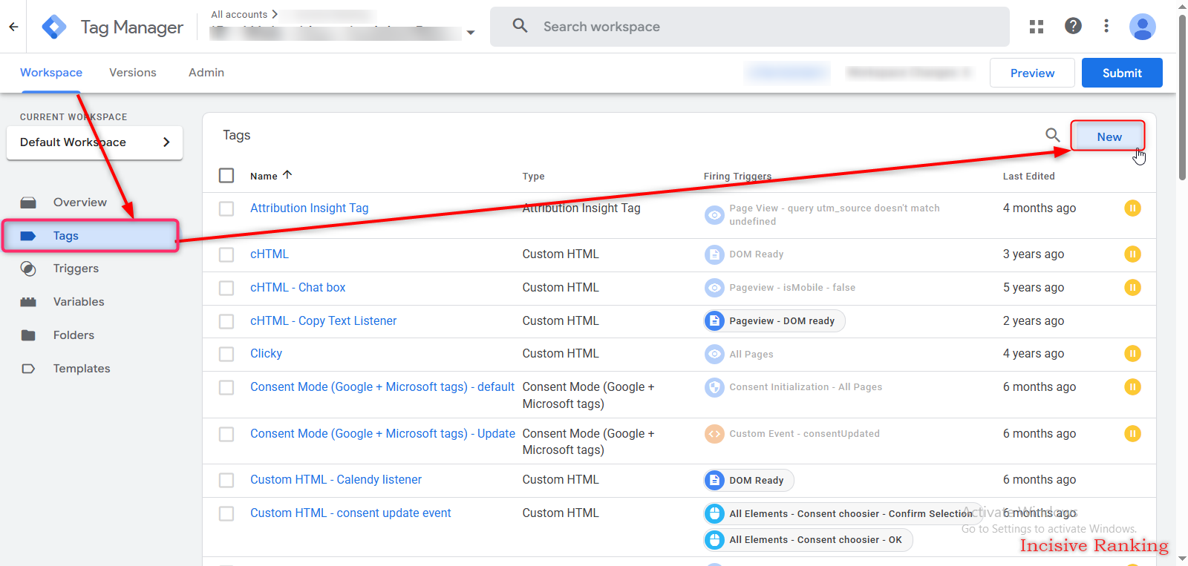Image resolution: width=1188 pixels, height=566 pixels.
Task: Open the help question mark icon
Action: coord(1073,26)
